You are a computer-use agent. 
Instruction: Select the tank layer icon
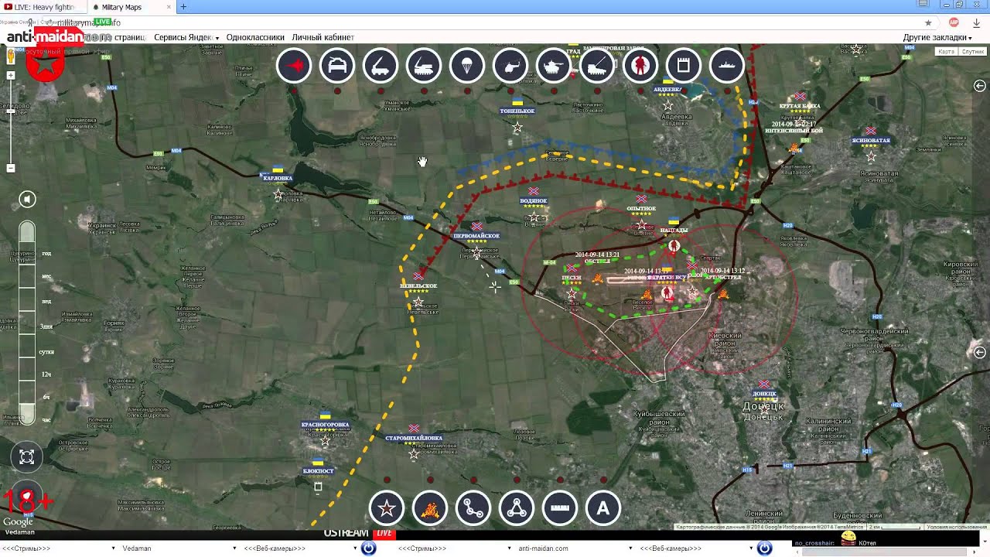(554, 66)
